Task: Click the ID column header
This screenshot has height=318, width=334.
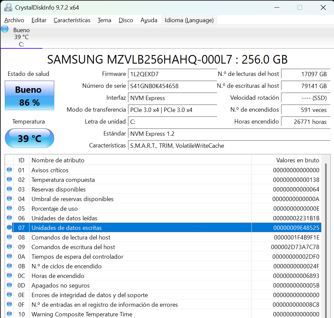Action: pos(21,160)
